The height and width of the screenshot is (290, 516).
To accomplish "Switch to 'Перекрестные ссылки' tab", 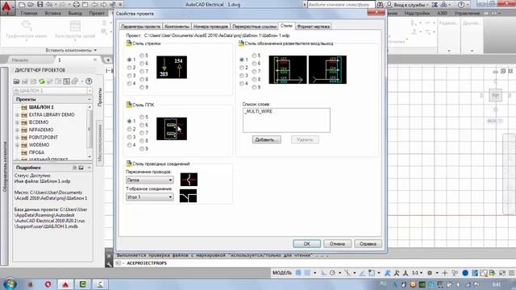I will coord(254,27).
